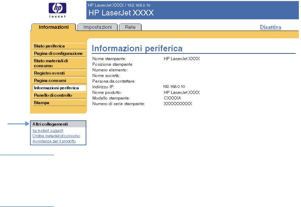
Task: Click the Disattiva link
Action: (270, 27)
